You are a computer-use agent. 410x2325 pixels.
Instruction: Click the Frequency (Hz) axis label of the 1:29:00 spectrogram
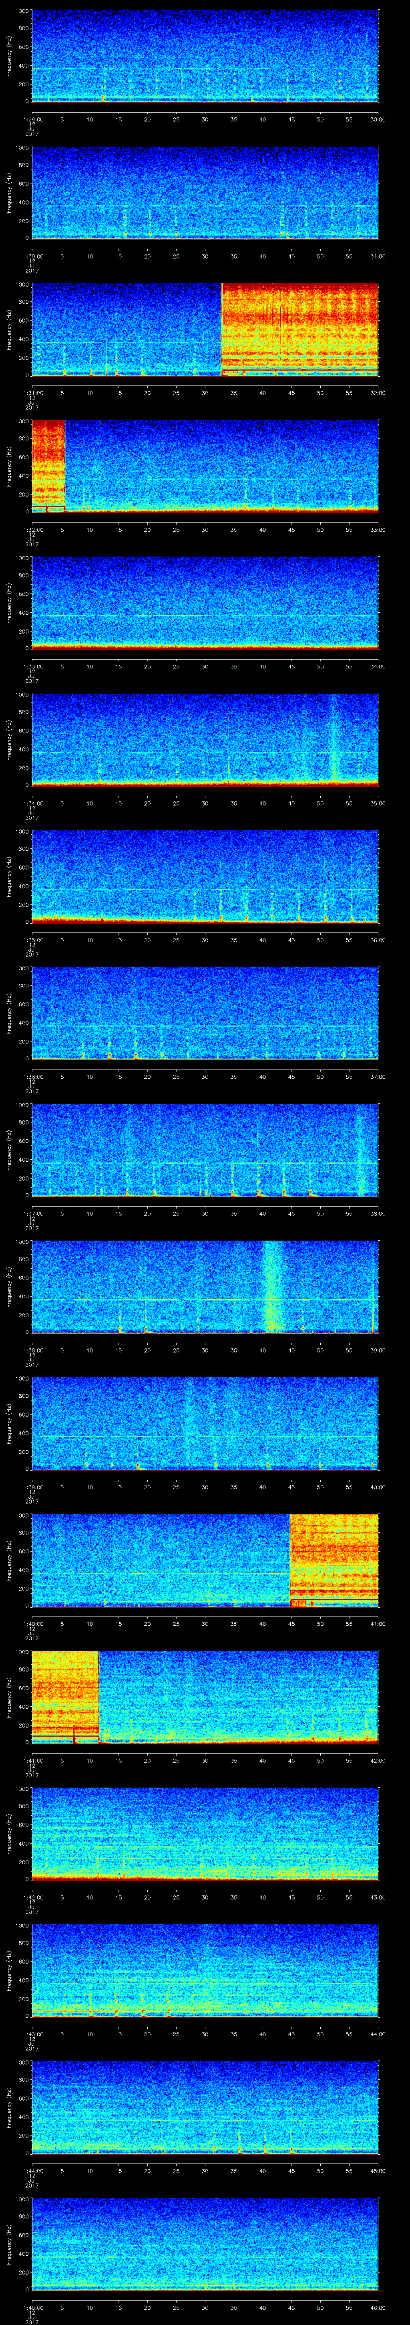[x=9, y=56]
